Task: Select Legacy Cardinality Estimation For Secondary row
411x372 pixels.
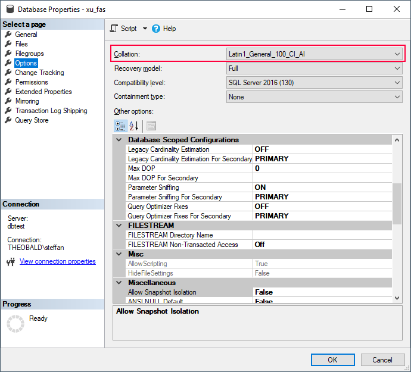Action: (x=259, y=159)
